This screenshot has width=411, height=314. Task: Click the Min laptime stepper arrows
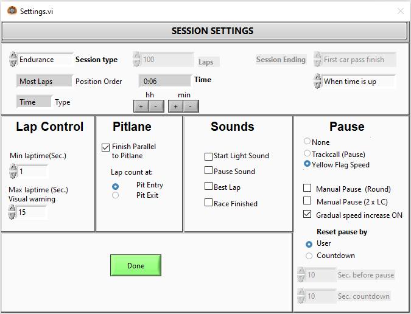click(x=13, y=172)
